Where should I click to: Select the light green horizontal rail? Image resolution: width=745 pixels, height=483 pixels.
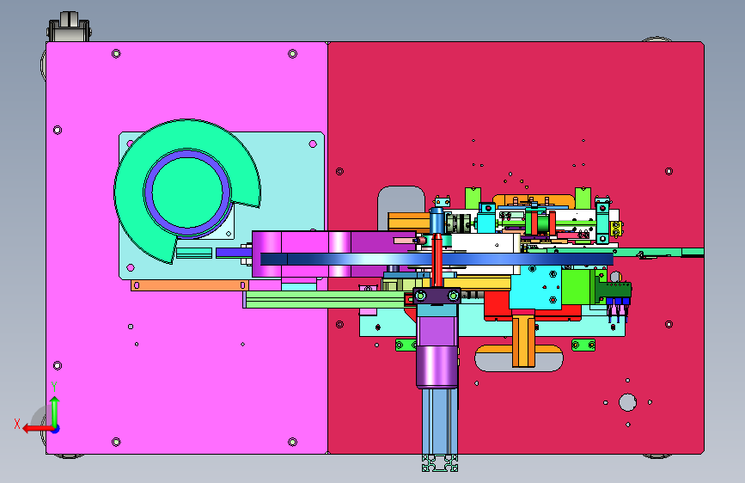[326, 299]
